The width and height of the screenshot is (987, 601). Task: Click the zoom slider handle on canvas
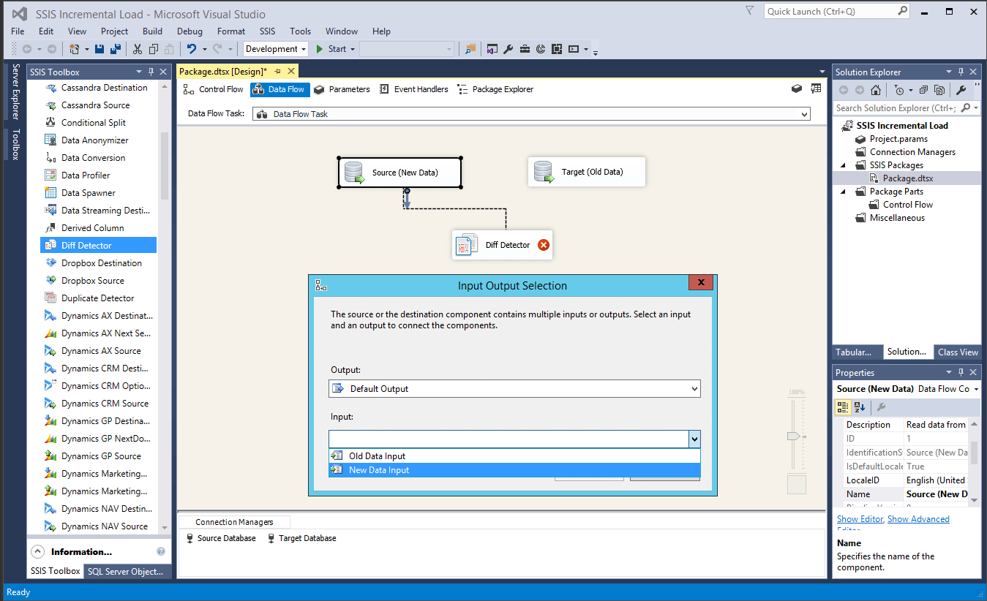pos(793,436)
